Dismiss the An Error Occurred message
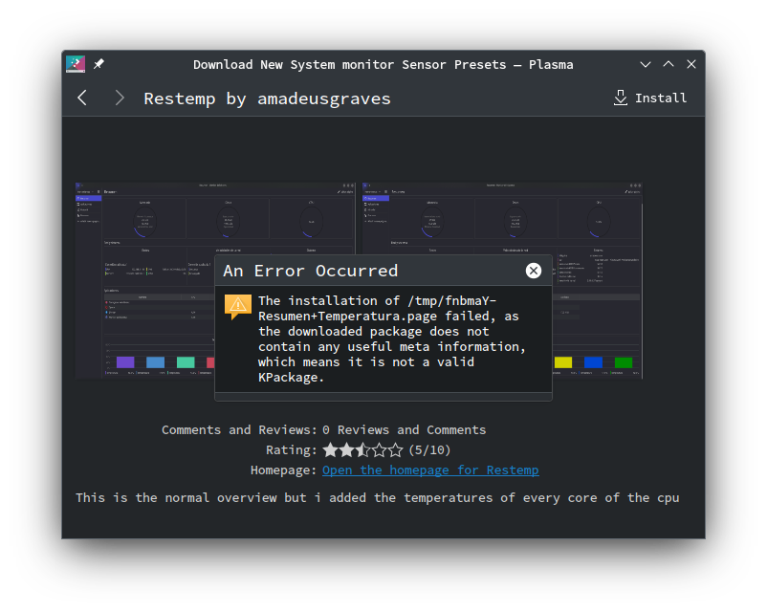Screen dimensions: 767x612 point(534,271)
